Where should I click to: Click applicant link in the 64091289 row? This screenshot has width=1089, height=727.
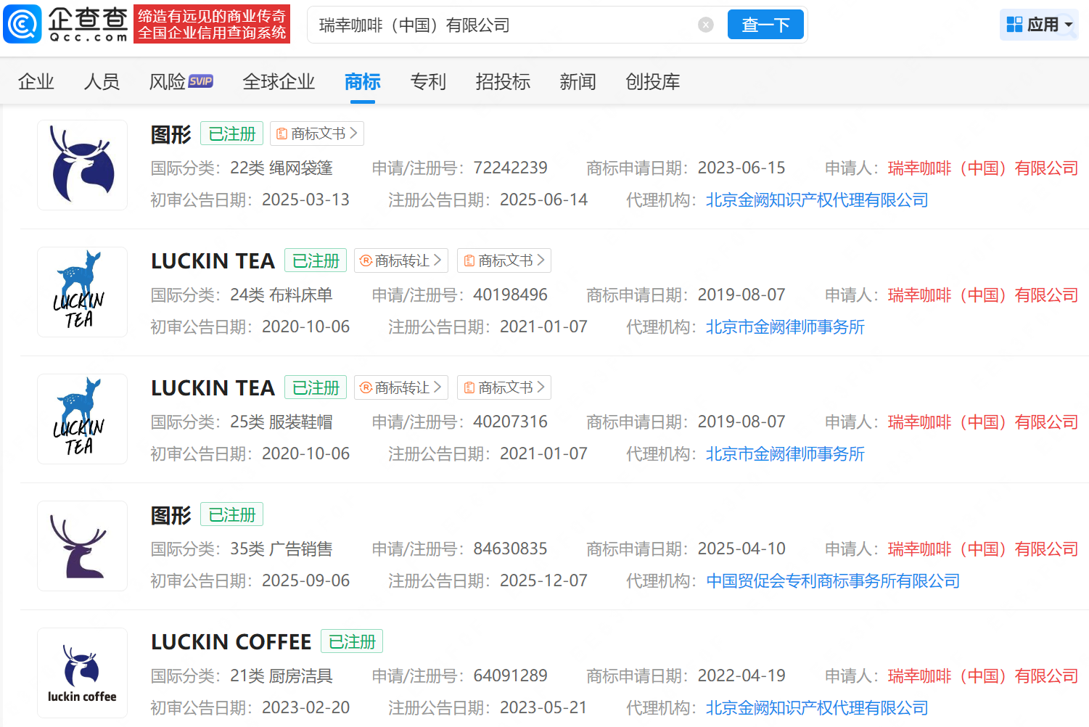[x=983, y=676]
